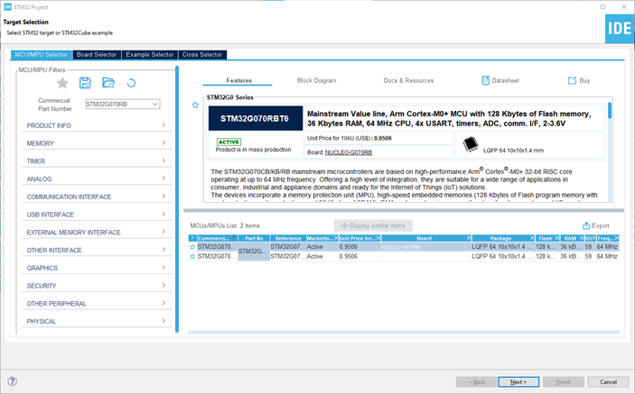Click the feature description vertical scrollbar
The height and width of the screenshot is (394, 635).
point(610,110)
